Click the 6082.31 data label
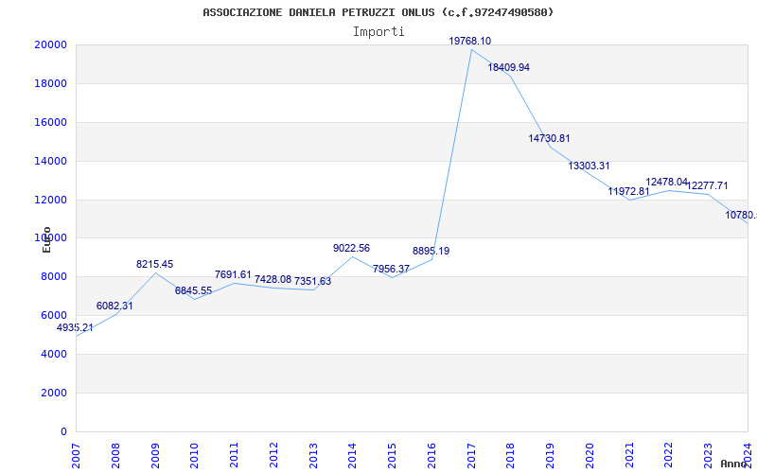757x473 pixels. point(114,306)
